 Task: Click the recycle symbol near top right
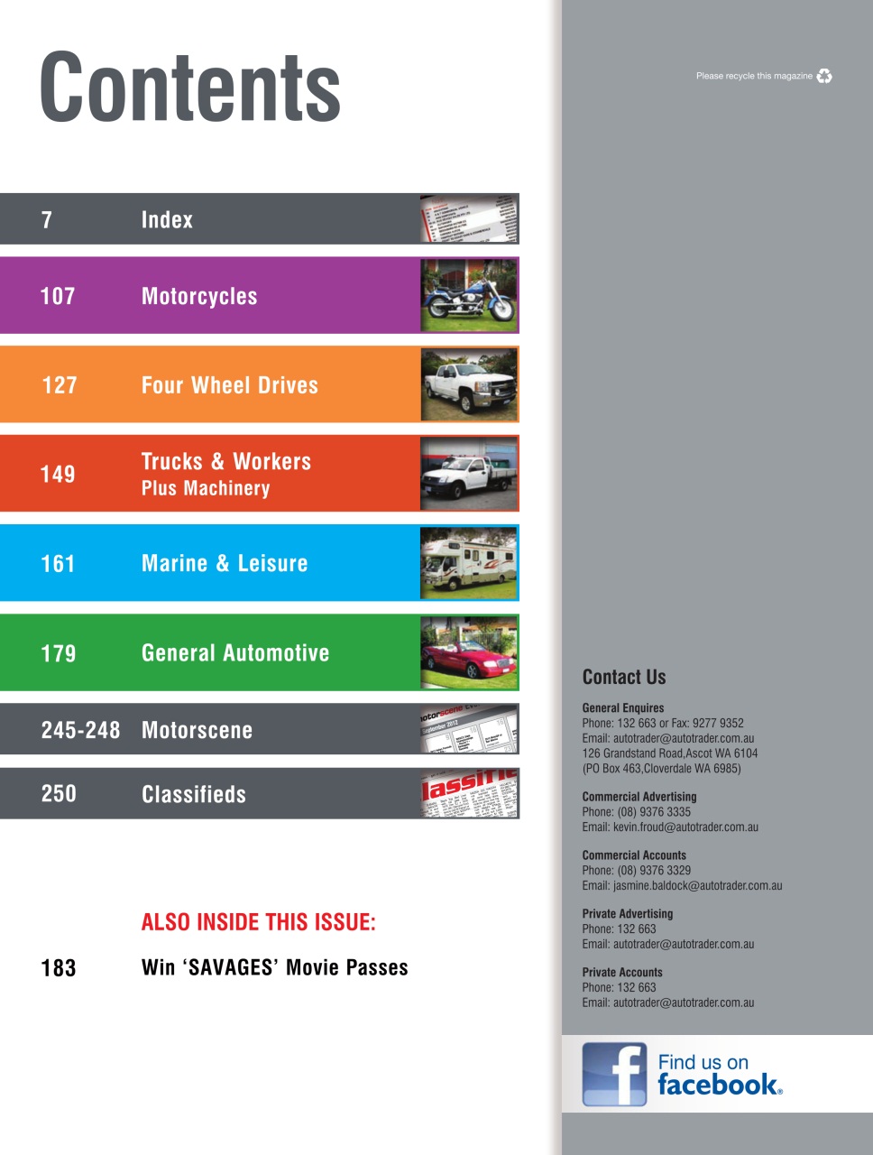823,77
